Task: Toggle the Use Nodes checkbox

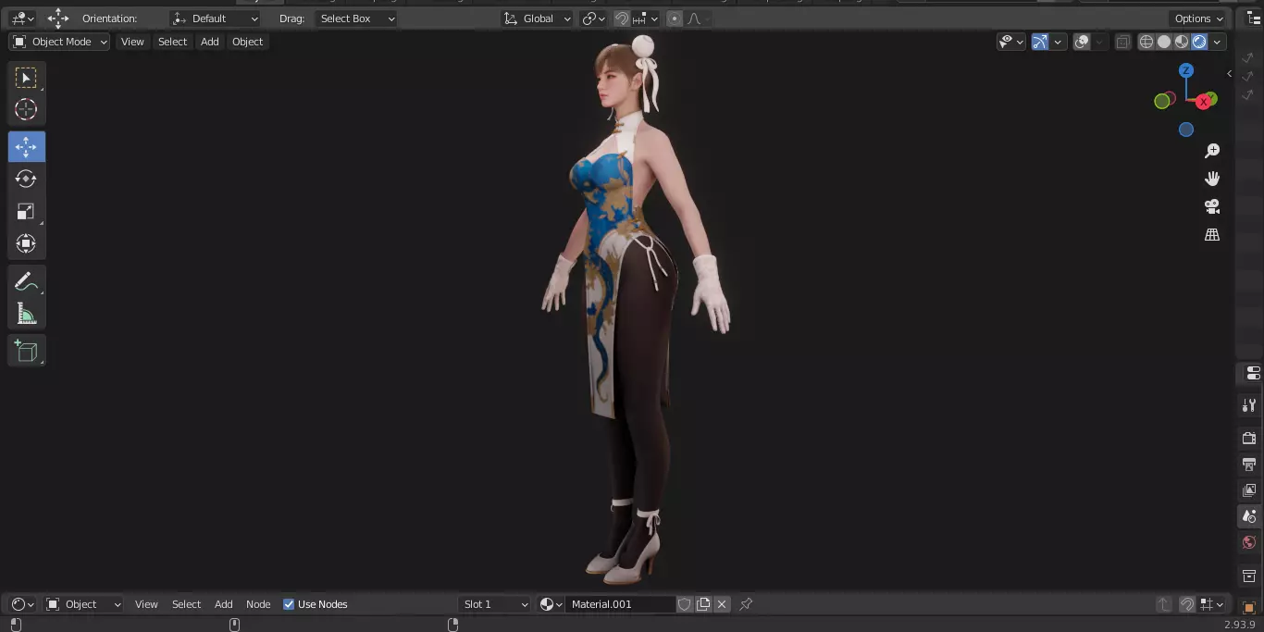Action: (289, 604)
